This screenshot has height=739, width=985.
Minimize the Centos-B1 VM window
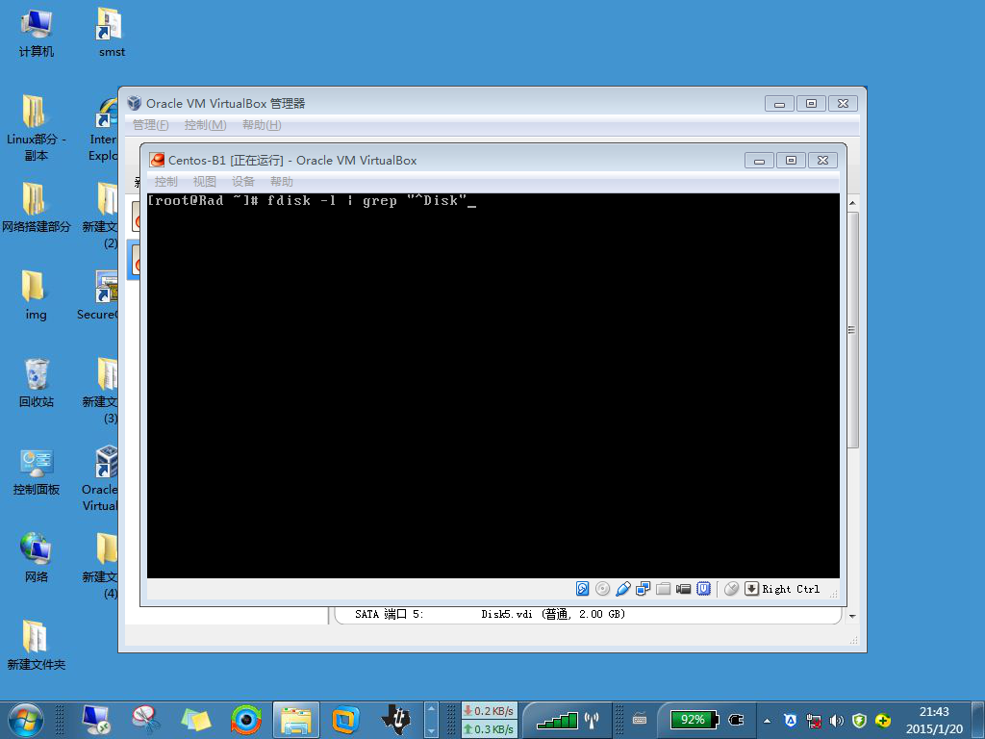point(759,161)
